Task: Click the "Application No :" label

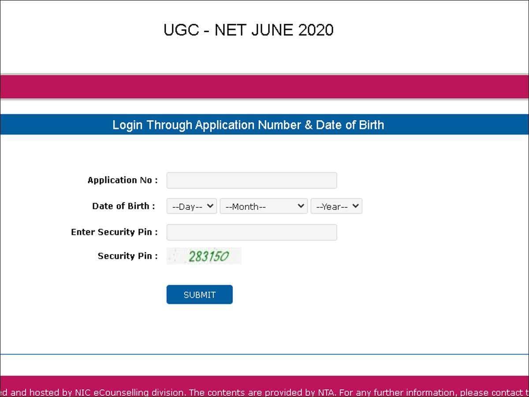Action: pos(123,180)
